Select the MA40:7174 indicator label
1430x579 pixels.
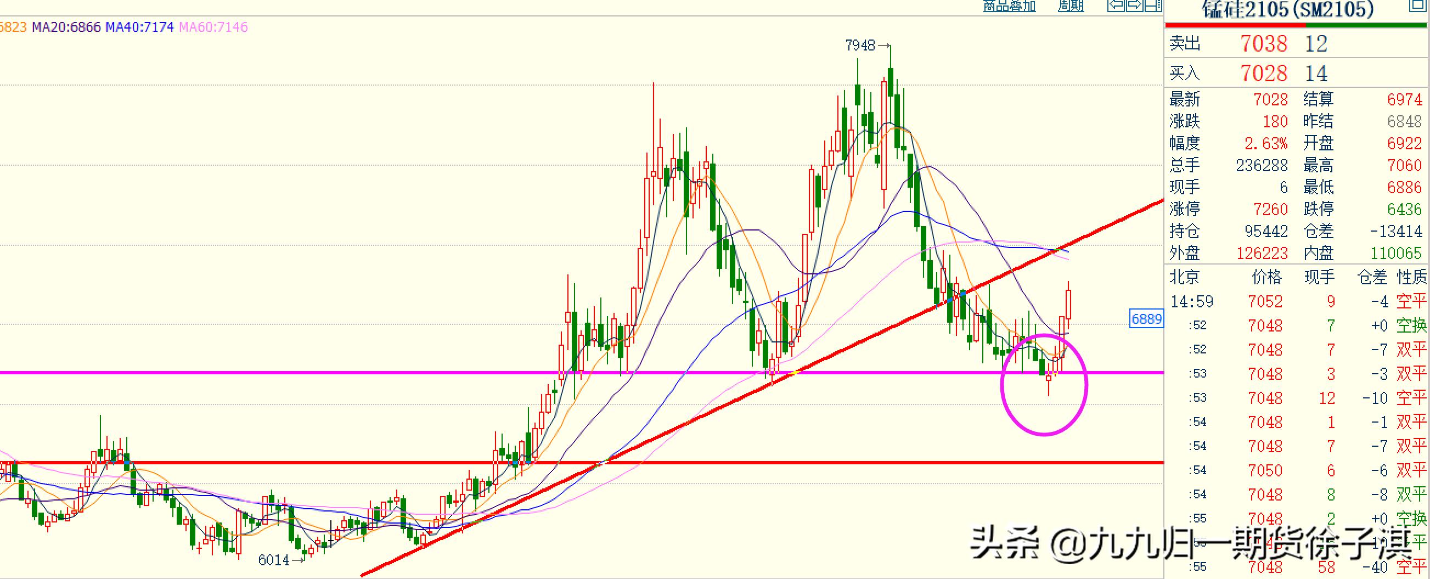point(139,27)
